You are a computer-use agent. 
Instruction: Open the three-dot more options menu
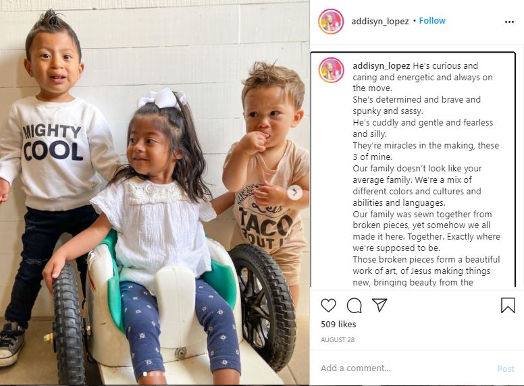(509, 22)
